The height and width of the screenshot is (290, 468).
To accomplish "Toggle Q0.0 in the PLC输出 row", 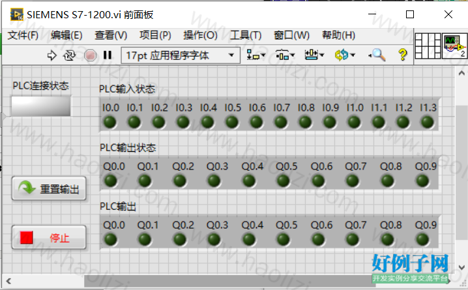I will click(110, 239).
